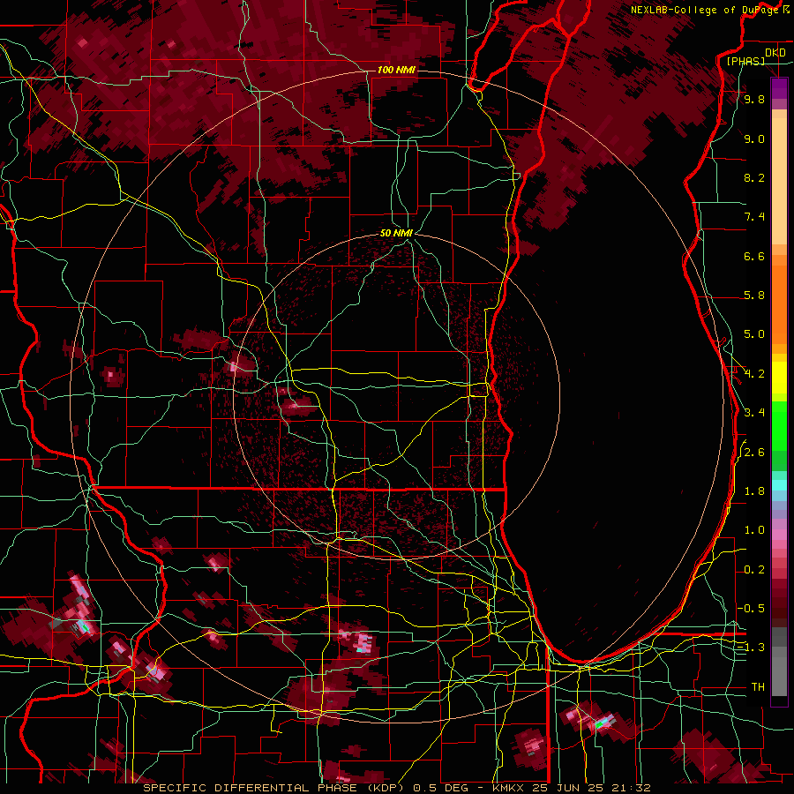Click the 21:32 timestamp text
794x794 pixels.
click(631, 788)
